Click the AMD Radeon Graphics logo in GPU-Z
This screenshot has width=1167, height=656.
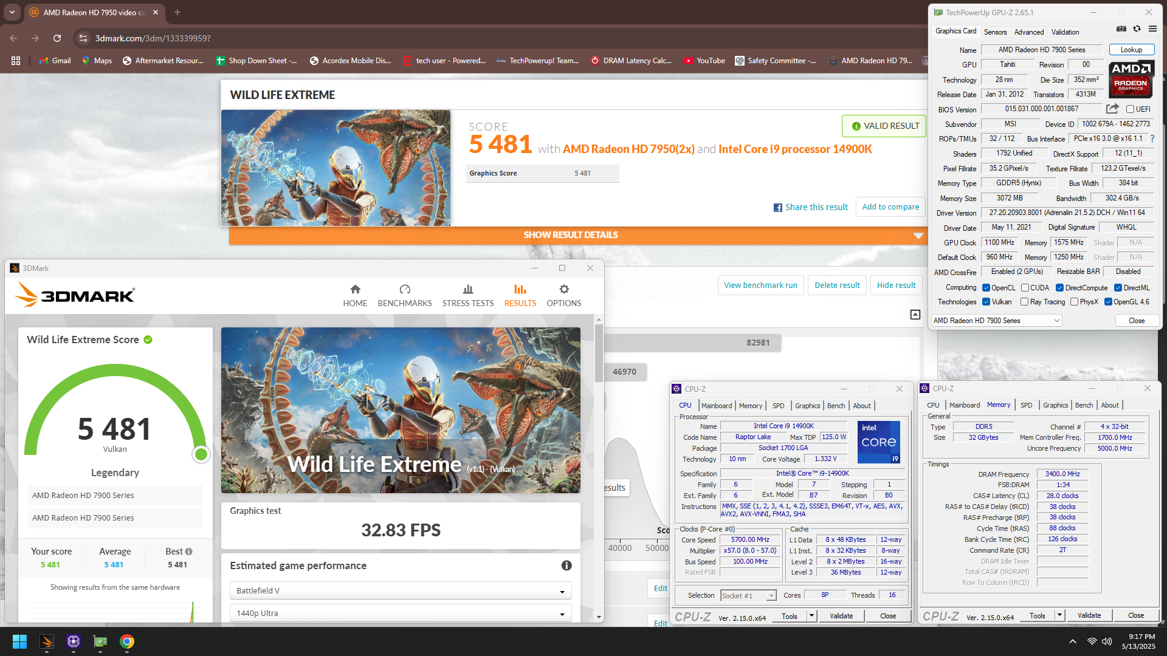pos(1131,79)
